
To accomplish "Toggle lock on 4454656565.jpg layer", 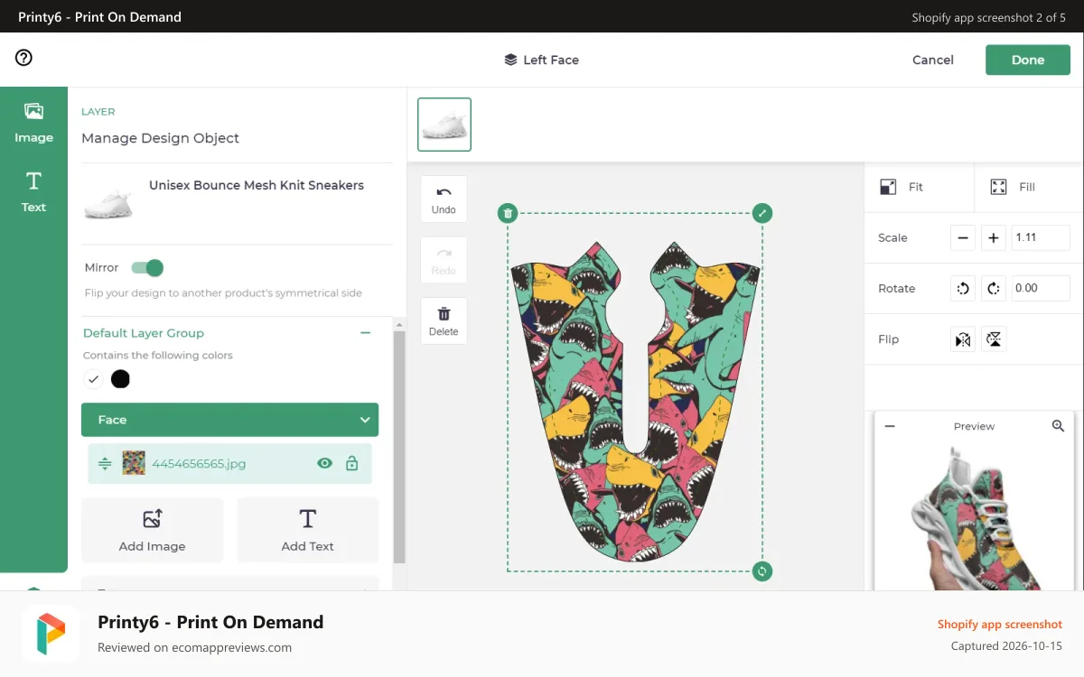I will coord(352,464).
